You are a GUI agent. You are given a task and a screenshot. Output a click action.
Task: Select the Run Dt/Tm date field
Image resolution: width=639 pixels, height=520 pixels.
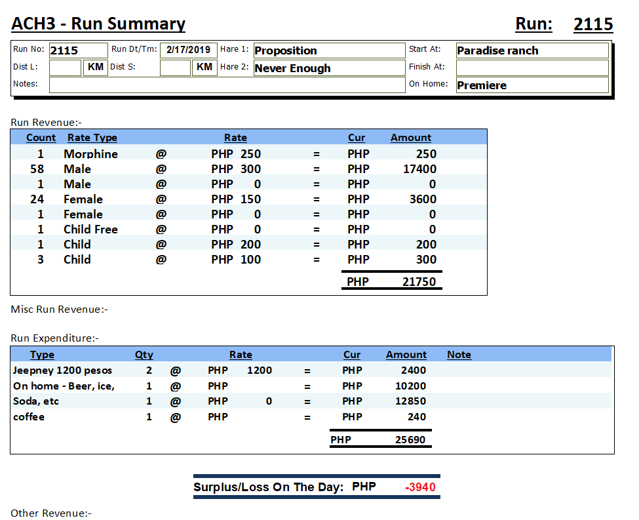[x=188, y=50]
